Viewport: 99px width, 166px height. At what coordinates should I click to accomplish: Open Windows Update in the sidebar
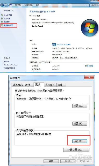[10, 65]
